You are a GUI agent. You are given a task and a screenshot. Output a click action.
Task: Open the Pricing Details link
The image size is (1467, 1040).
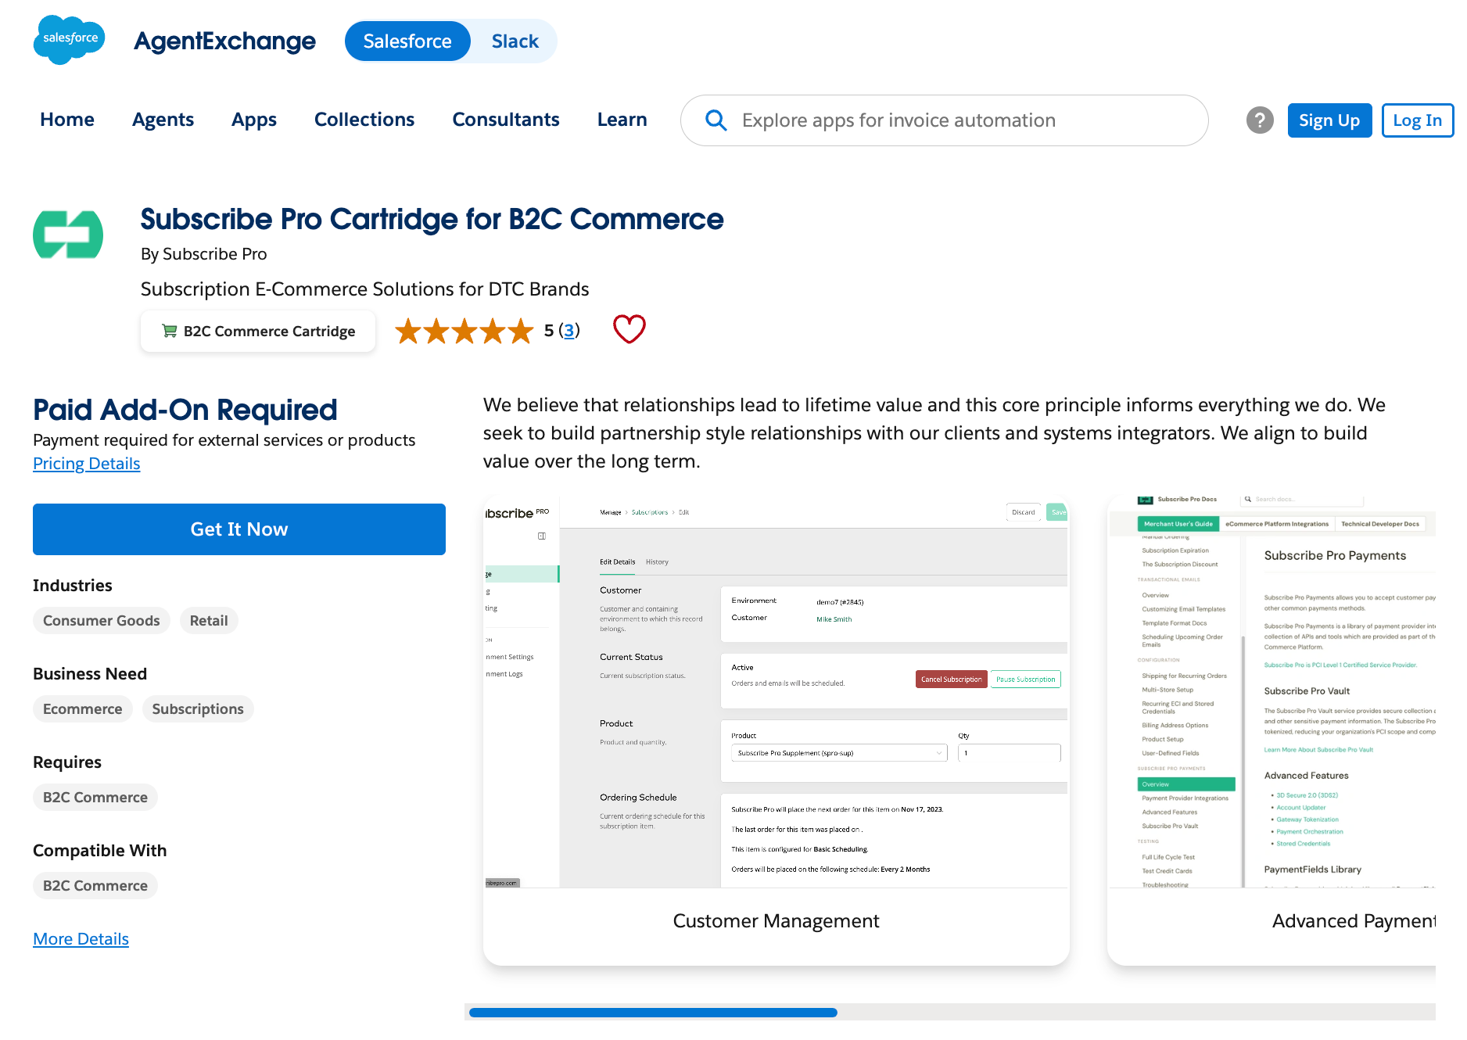(87, 464)
